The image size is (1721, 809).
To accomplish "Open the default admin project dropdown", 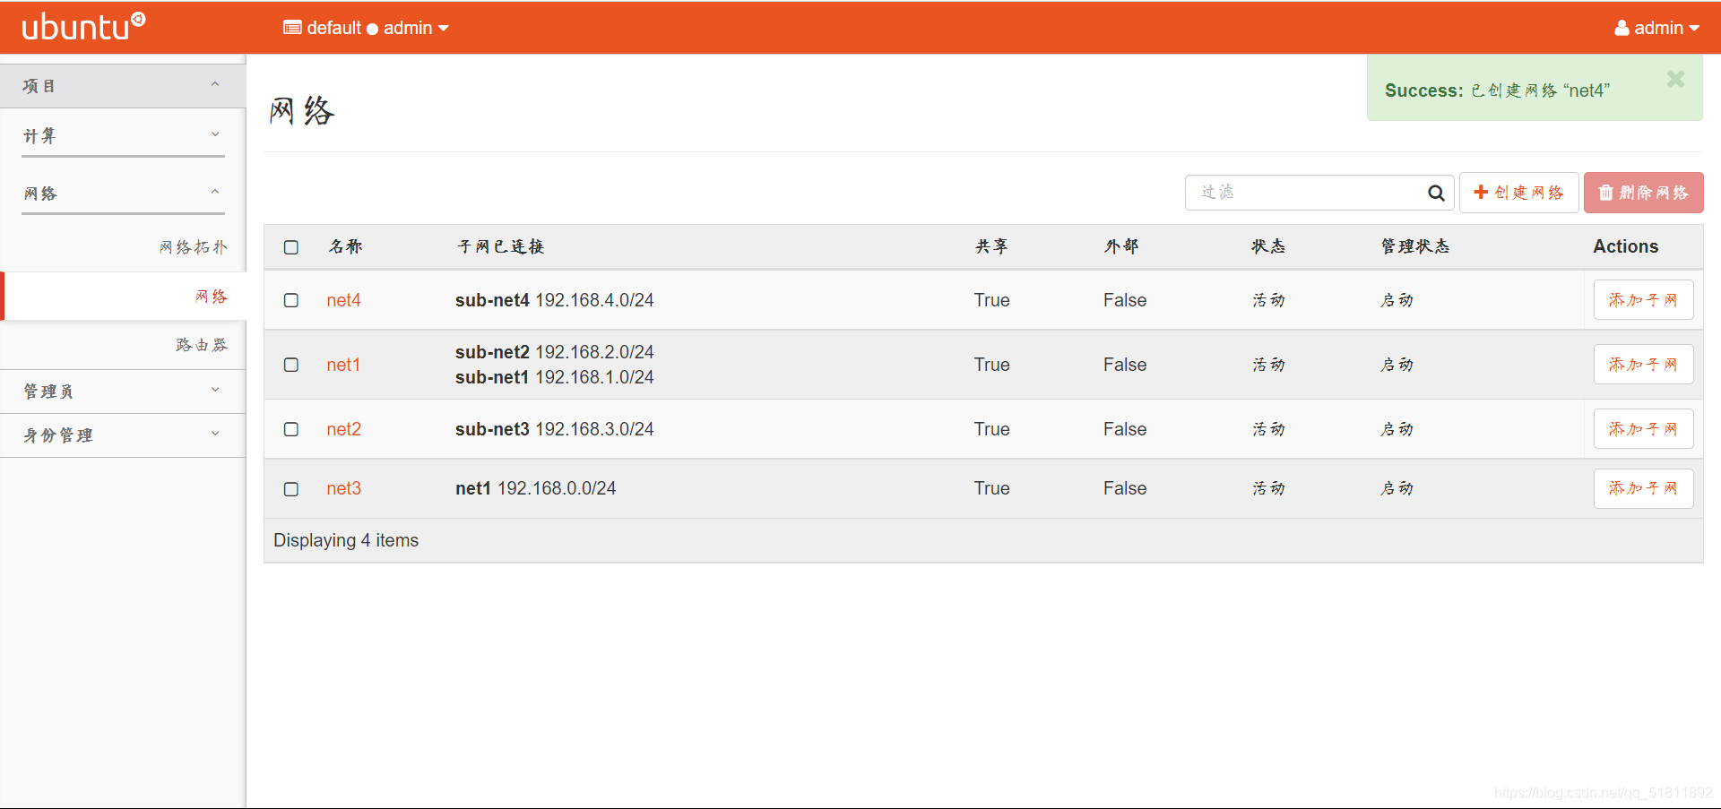I will (x=366, y=28).
